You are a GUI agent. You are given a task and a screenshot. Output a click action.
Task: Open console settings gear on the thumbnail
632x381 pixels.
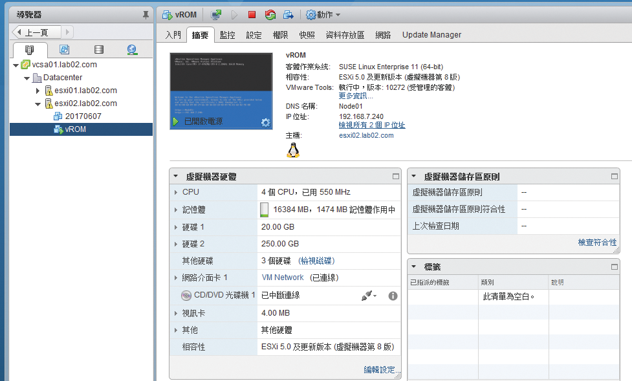click(266, 122)
